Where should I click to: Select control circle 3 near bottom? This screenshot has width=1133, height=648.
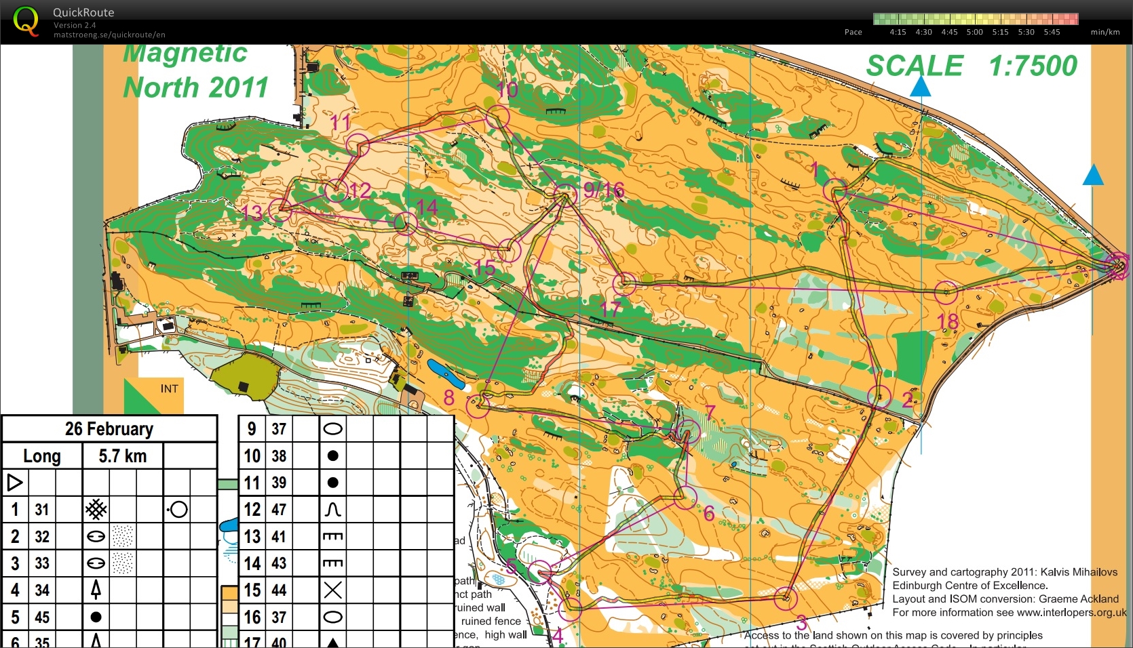[786, 599]
